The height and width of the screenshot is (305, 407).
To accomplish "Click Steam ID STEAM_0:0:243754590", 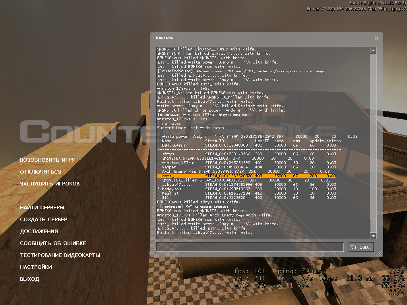I will [x=228, y=162].
